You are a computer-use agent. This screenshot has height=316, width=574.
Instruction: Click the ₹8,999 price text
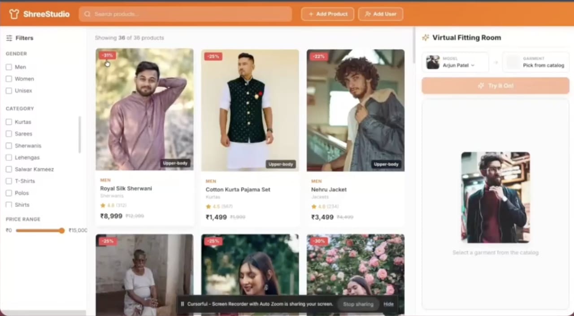coord(111,216)
